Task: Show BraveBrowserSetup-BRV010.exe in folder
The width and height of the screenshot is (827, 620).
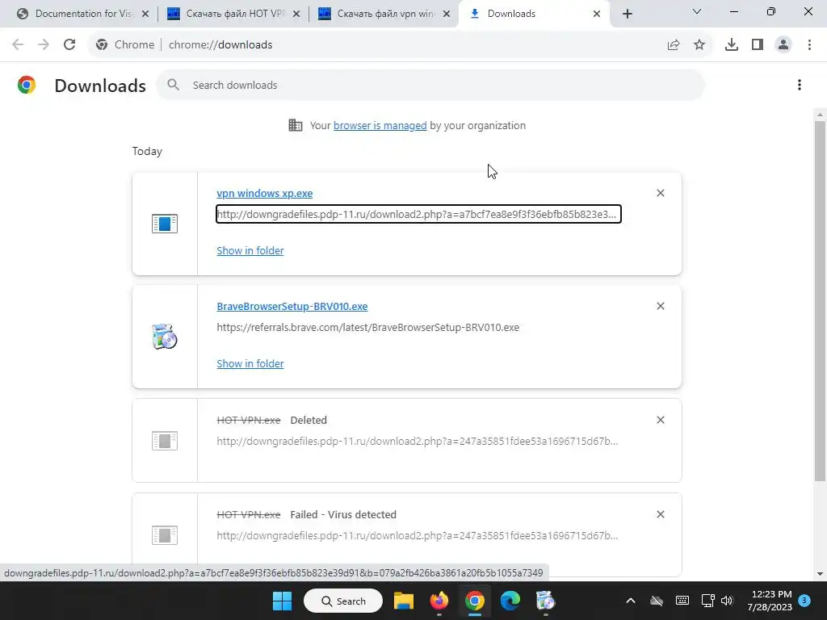Action: click(250, 364)
